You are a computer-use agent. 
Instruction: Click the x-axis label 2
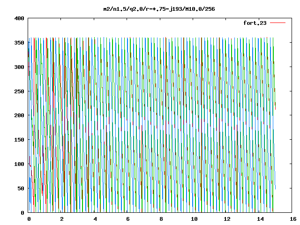(61, 219)
